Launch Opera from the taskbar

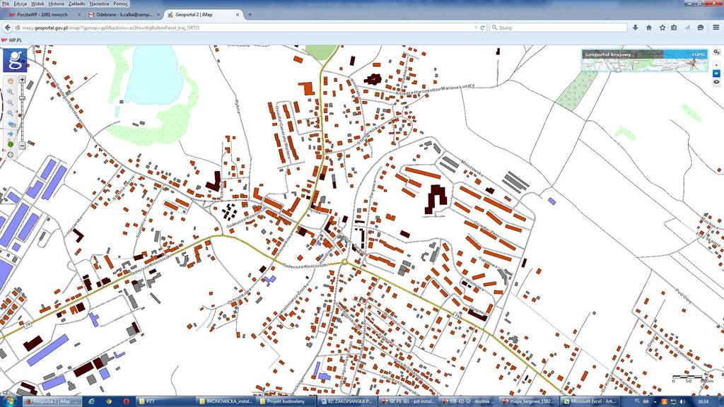[126, 401]
